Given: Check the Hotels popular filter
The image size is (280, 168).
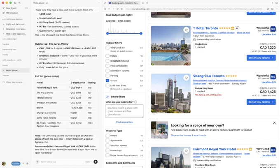Looking at the screenshot, I should coord(107,56).
